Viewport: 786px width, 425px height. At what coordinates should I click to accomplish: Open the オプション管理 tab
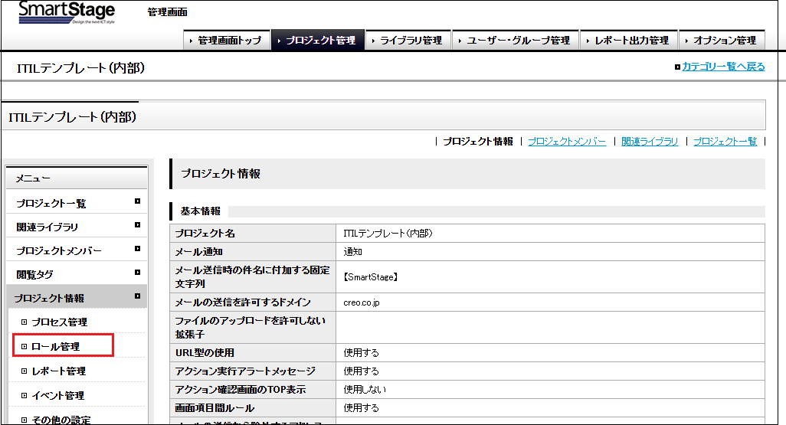pos(722,40)
